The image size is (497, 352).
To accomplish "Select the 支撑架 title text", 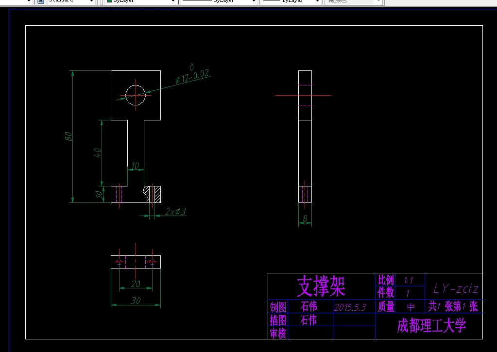I will click(x=321, y=286).
